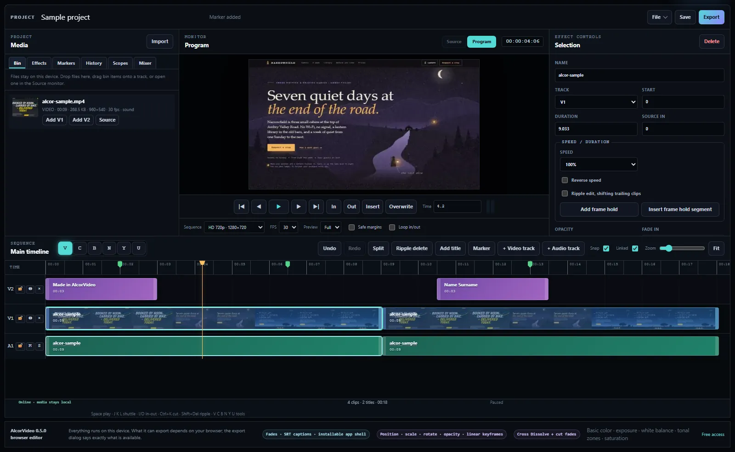
Task: Click the Duration input field
Action: pos(596,129)
